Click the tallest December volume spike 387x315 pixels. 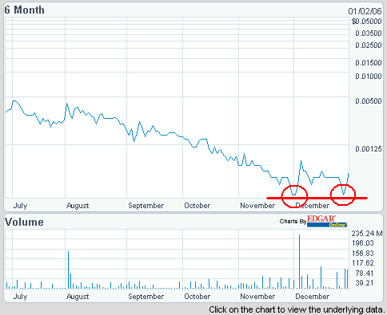coord(300,262)
